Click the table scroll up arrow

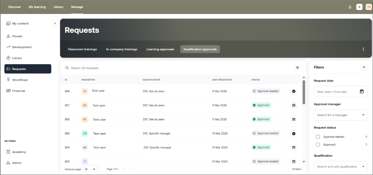304,77
